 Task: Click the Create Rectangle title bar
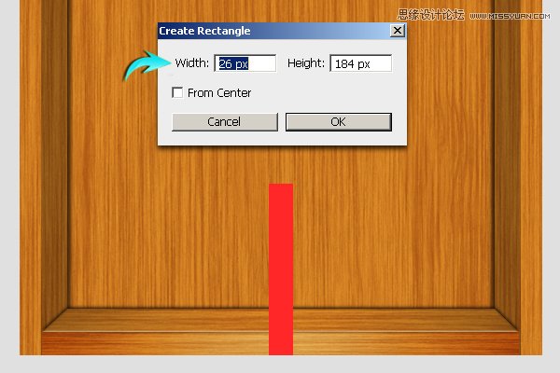coord(282,31)
